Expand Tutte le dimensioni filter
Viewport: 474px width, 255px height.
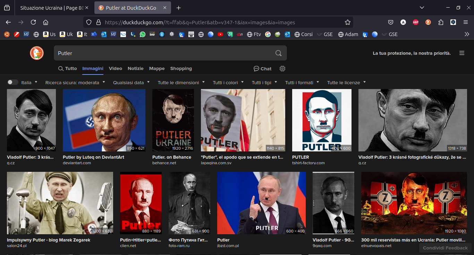point(181,82)
